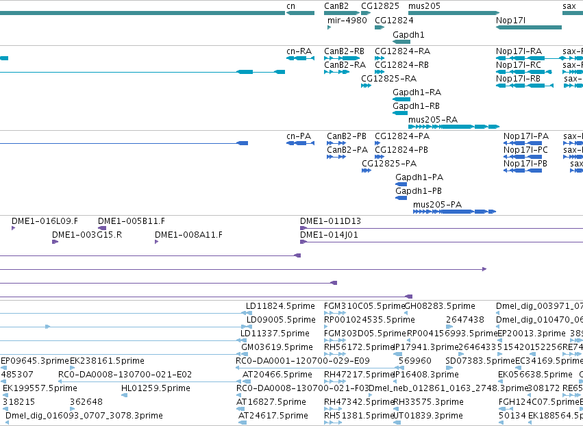583x426 pixels.
Task: Open the CG12825 gene label
Action: pos(380,6)
